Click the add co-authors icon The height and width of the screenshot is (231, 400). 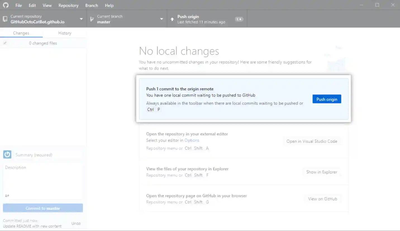point(7,196)
